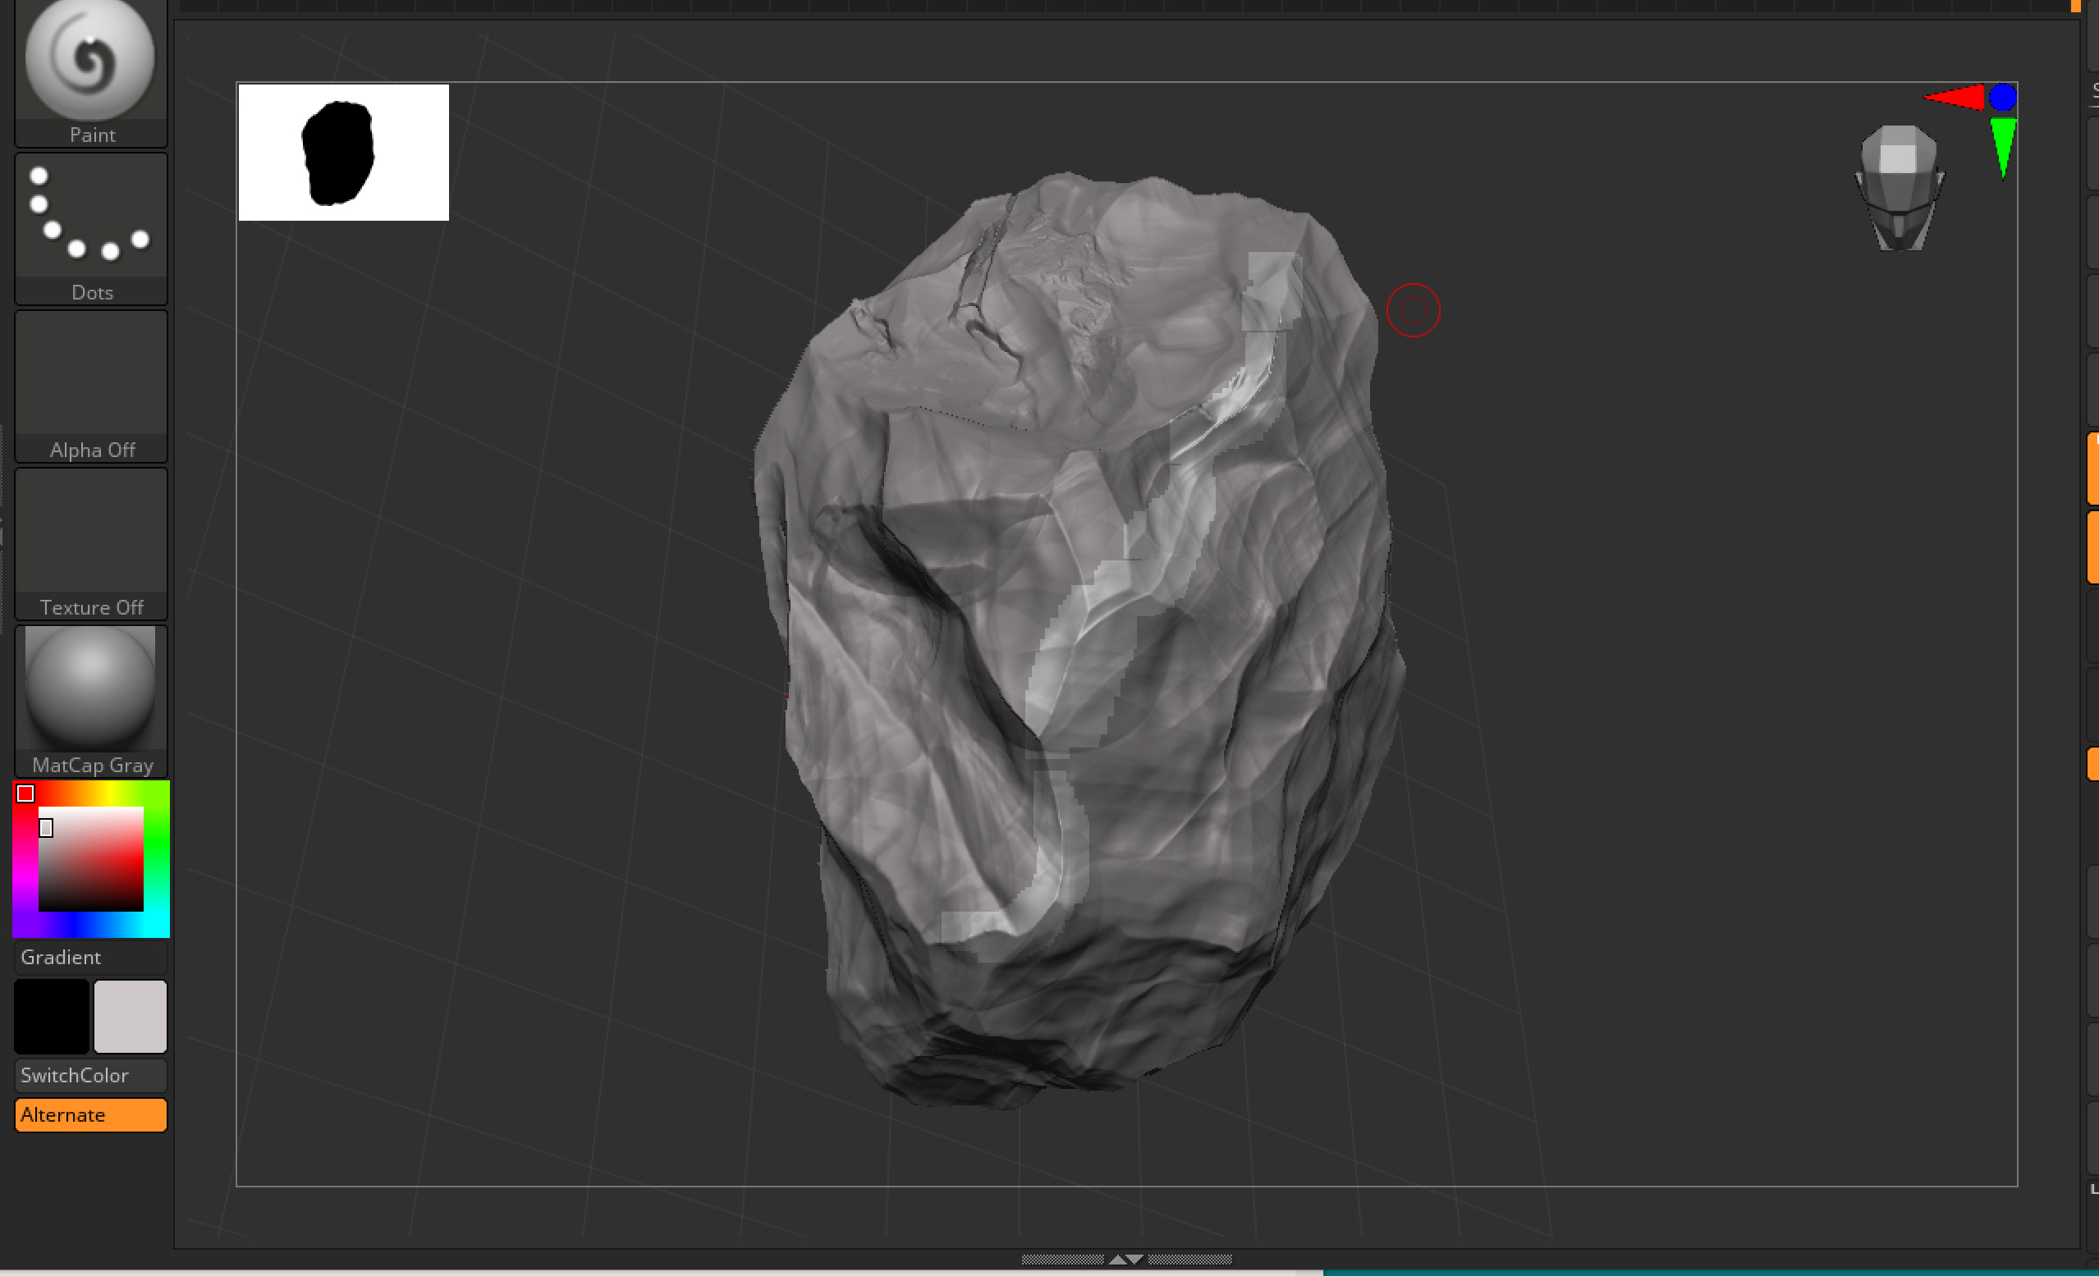Select the black swatch above SwitchColor
Screen dimensions: 2099x1276
tap(51, 1016)
